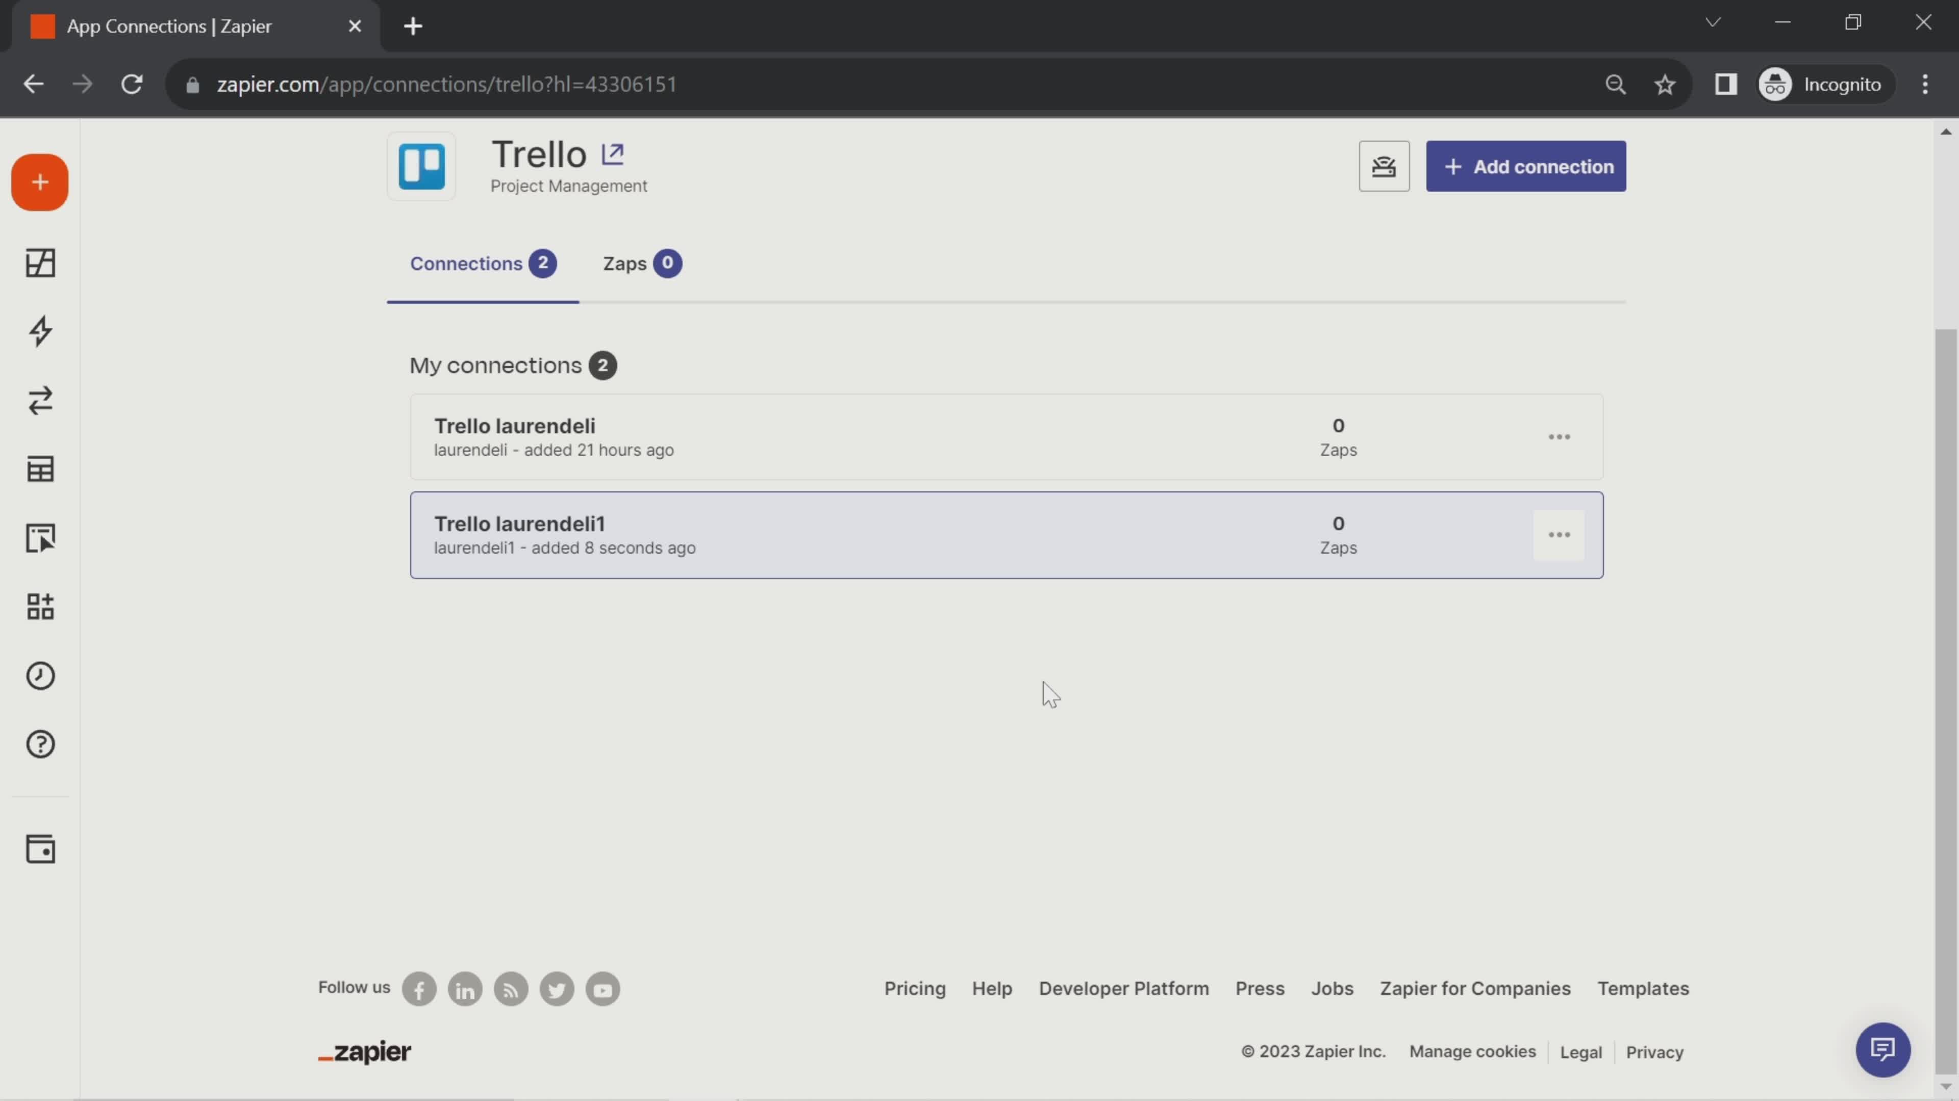The height and width of the screenshot is (1101, 1959).
Task: Navigate to Pricing page link
Action: 915,988
